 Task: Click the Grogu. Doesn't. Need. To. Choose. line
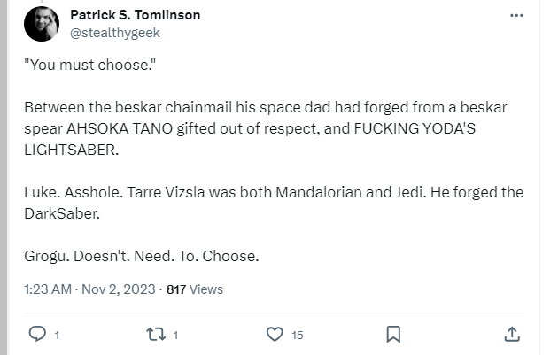(142, 256)
